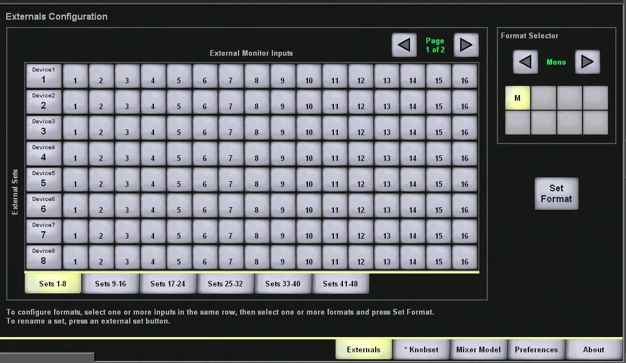Select input 8 in Device6 row
626x363 pixels.
click(x=257, y=205)
